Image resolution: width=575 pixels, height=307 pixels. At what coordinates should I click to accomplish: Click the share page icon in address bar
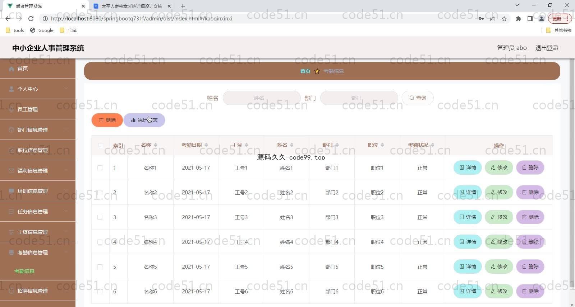(493, 19)
